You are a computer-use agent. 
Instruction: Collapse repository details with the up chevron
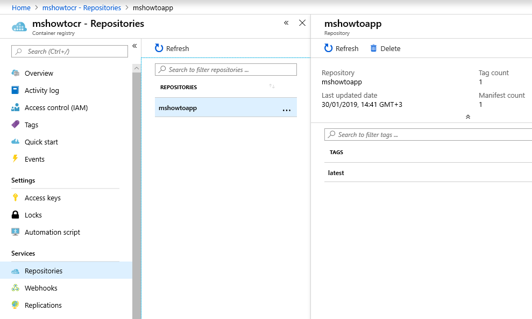tap(468, 117)
